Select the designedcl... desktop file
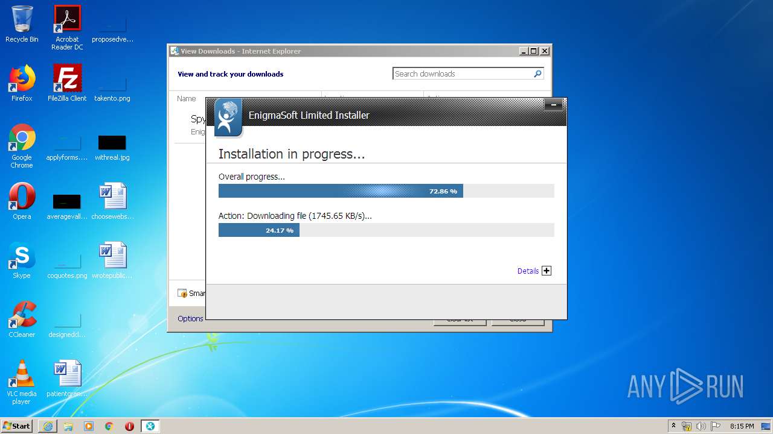 [x=67, y=325]
